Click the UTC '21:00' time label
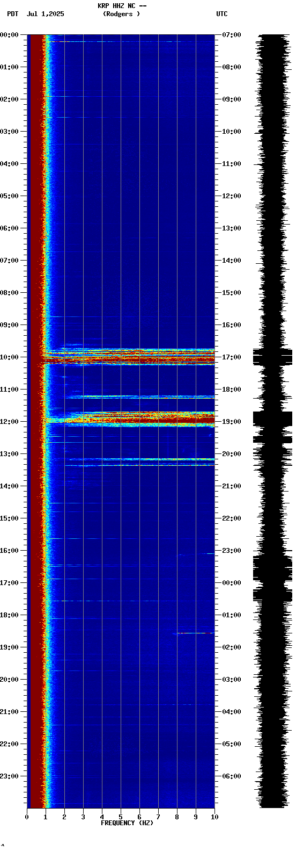296x851 pixels. tap(231, 486)
